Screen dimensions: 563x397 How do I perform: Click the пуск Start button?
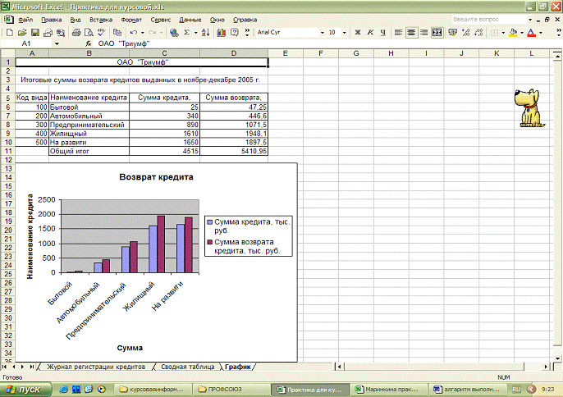click(29, 389)
